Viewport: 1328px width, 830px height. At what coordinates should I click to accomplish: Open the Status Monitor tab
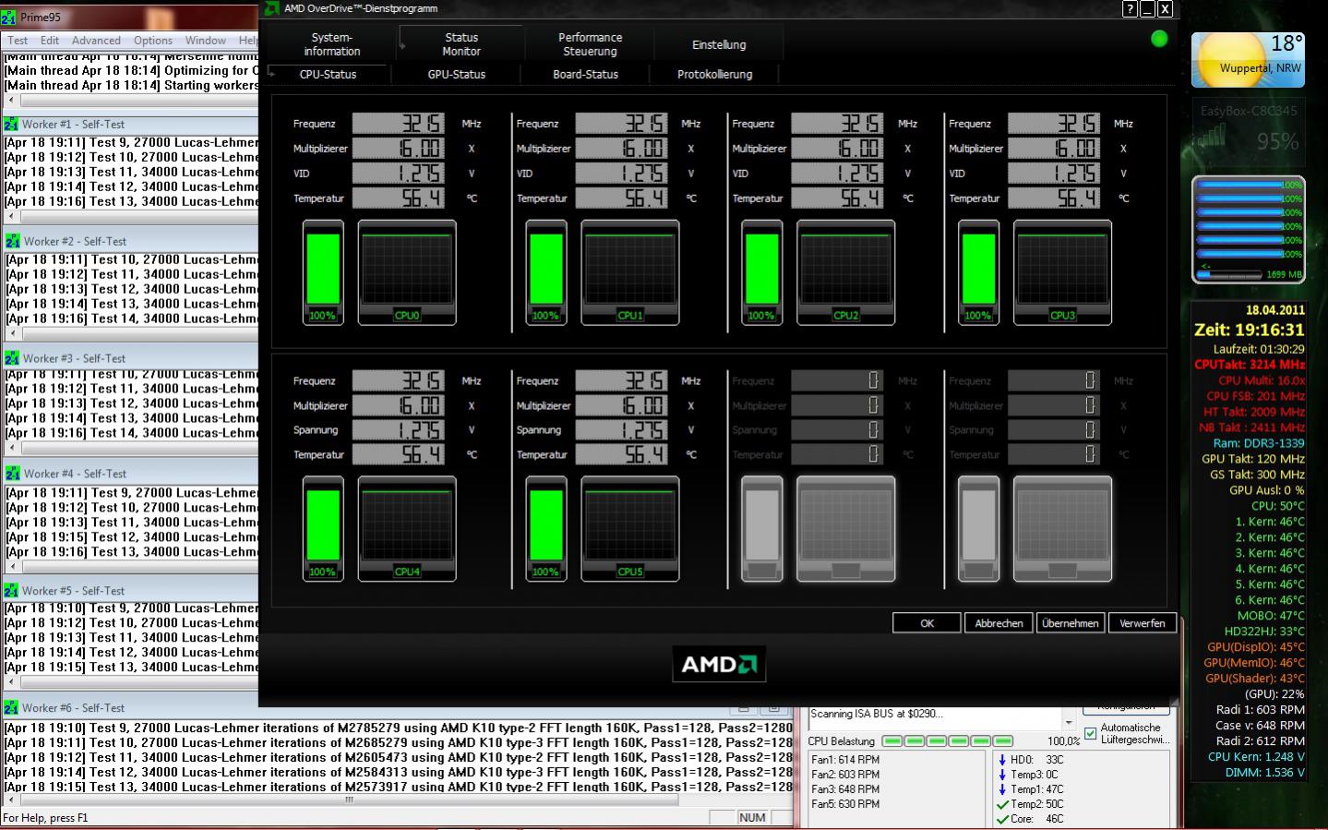[461, 44]
